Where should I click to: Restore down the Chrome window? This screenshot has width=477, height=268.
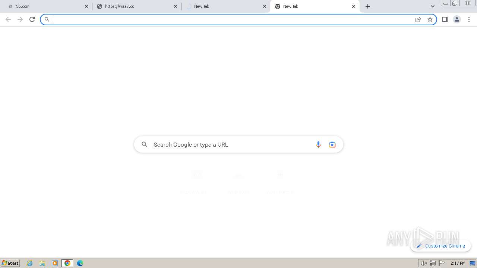[455, 3]
